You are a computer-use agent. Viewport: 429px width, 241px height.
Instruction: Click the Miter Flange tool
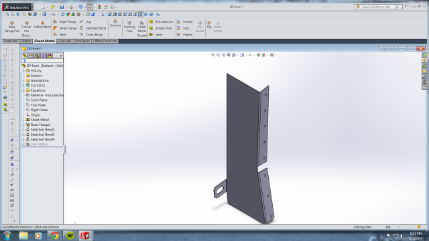pyautogui.click(x=65, y=28)
